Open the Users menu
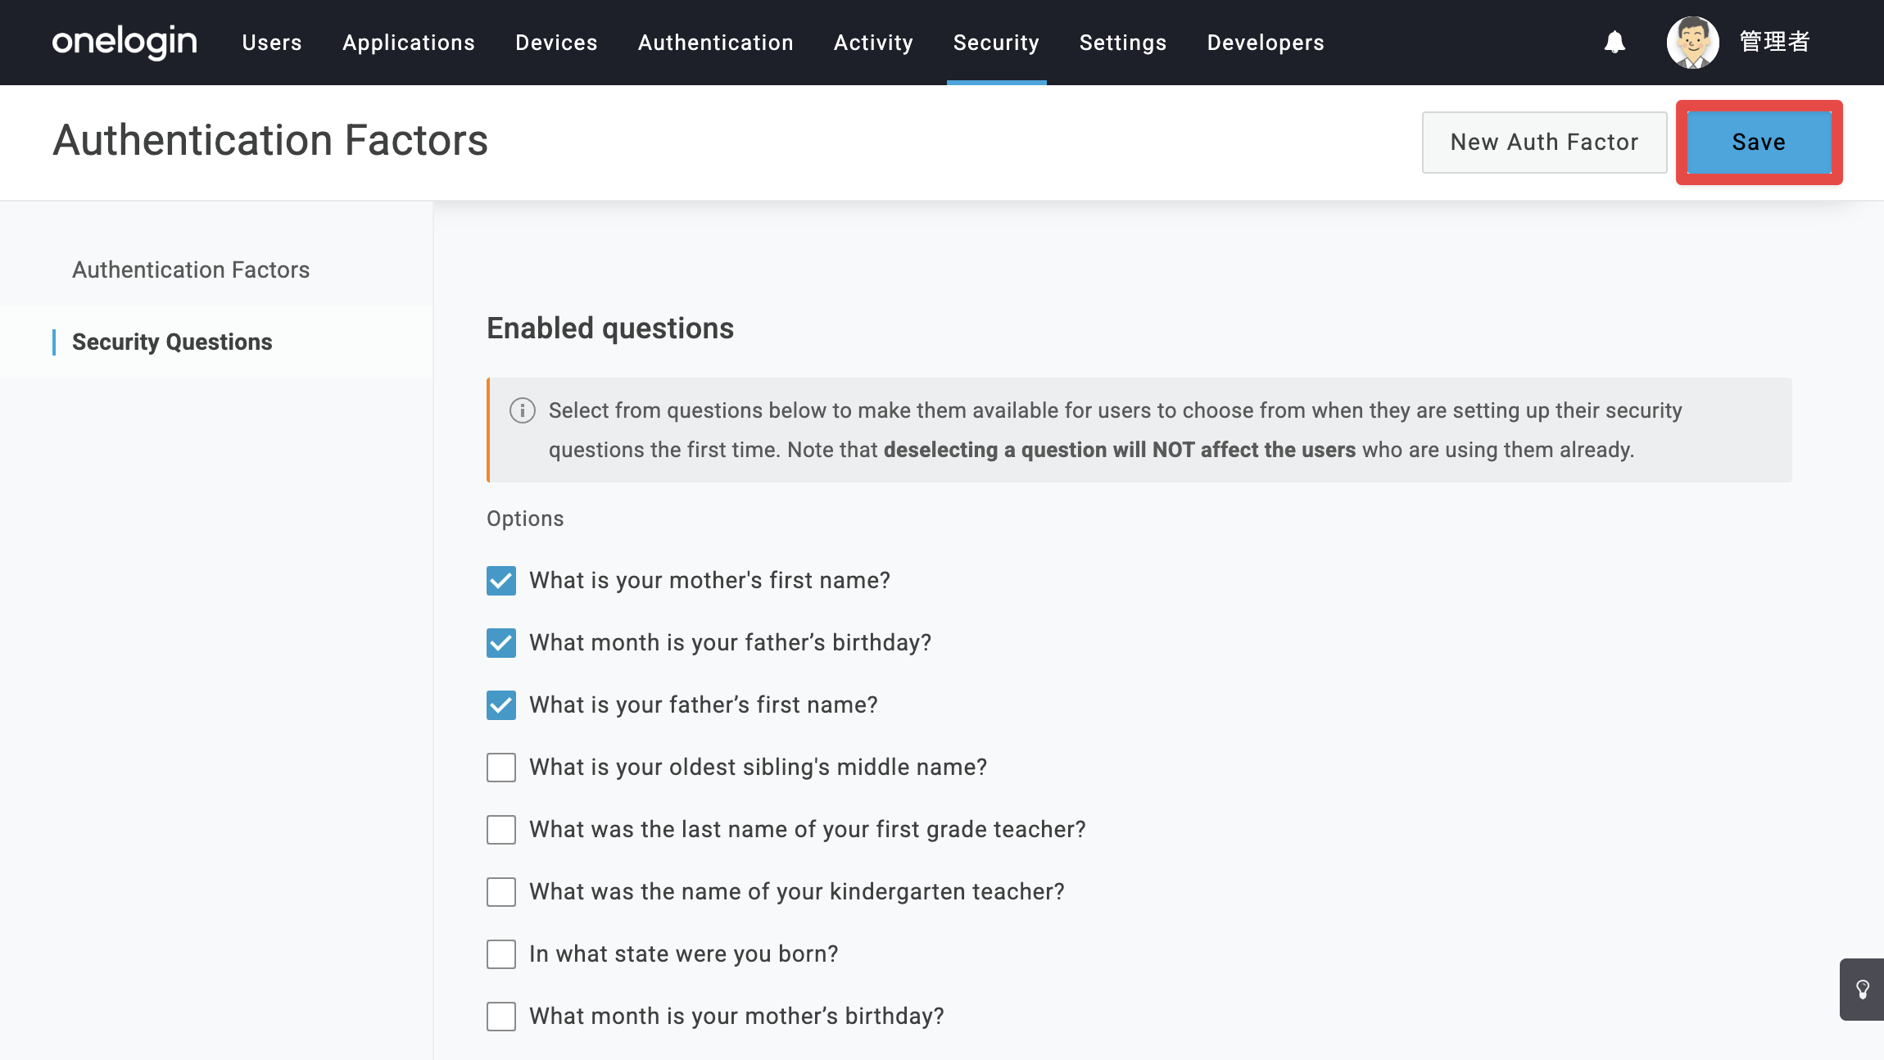Screen dimensions: 1884x1060 pyautogui.click(x=272, y=43)
